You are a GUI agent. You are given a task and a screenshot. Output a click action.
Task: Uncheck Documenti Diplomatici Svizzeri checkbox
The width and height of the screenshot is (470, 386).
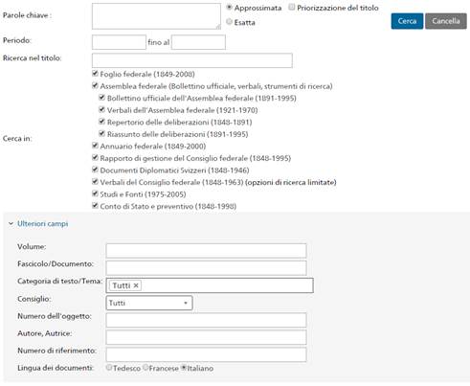click(x=95, y=170)
